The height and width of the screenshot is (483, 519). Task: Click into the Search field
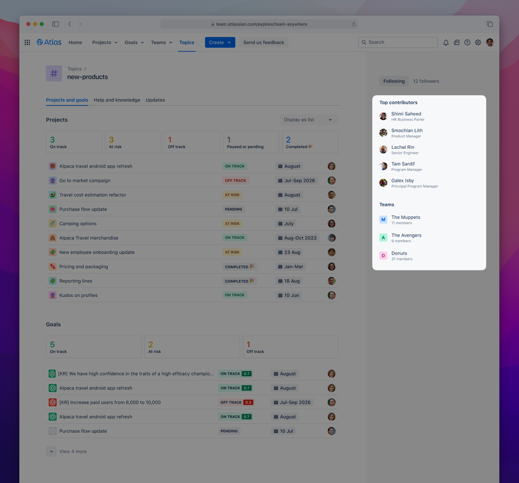point(398,43)
